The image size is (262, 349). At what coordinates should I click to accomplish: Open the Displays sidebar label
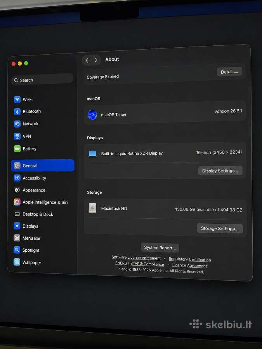30,226
